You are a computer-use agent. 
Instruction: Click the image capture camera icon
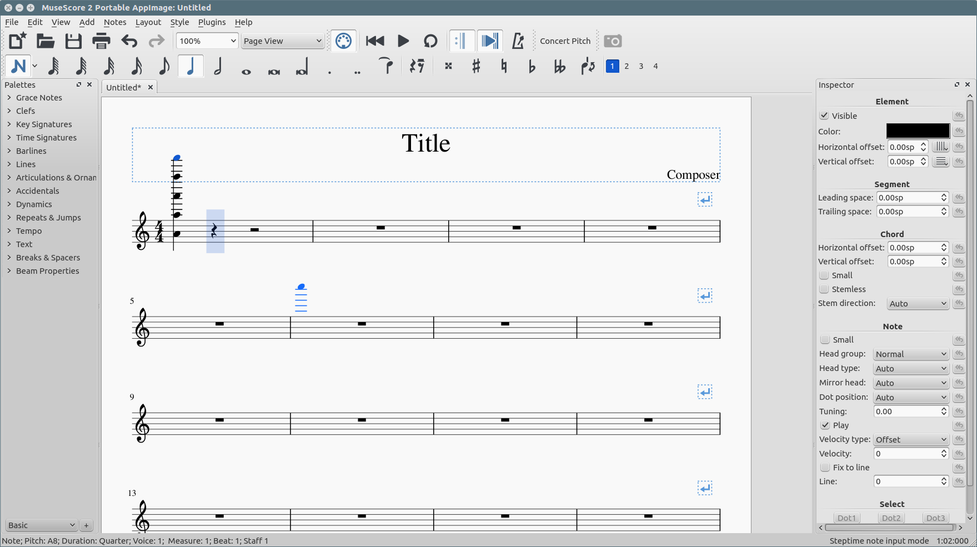click(x=613, y=41)
